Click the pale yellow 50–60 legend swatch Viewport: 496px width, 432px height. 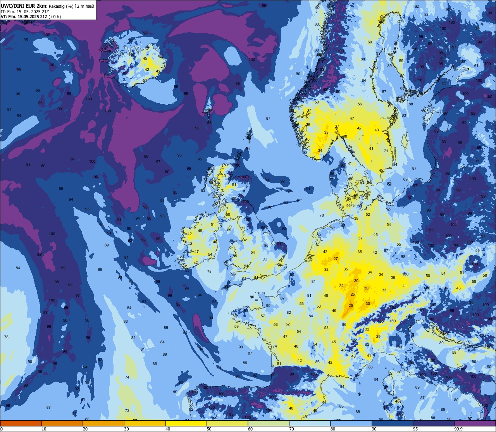227,423
